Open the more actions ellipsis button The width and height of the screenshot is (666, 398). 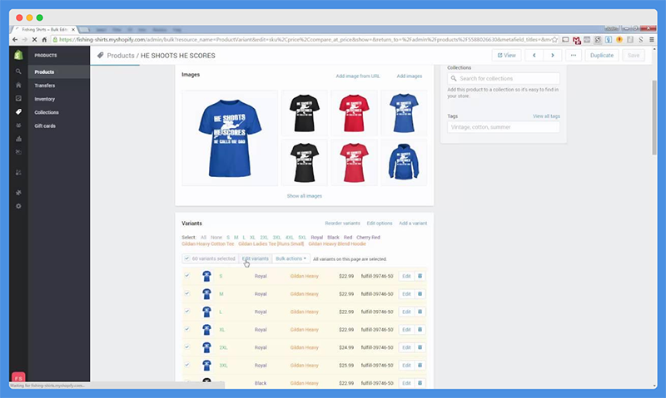click(x=574, y=55)
